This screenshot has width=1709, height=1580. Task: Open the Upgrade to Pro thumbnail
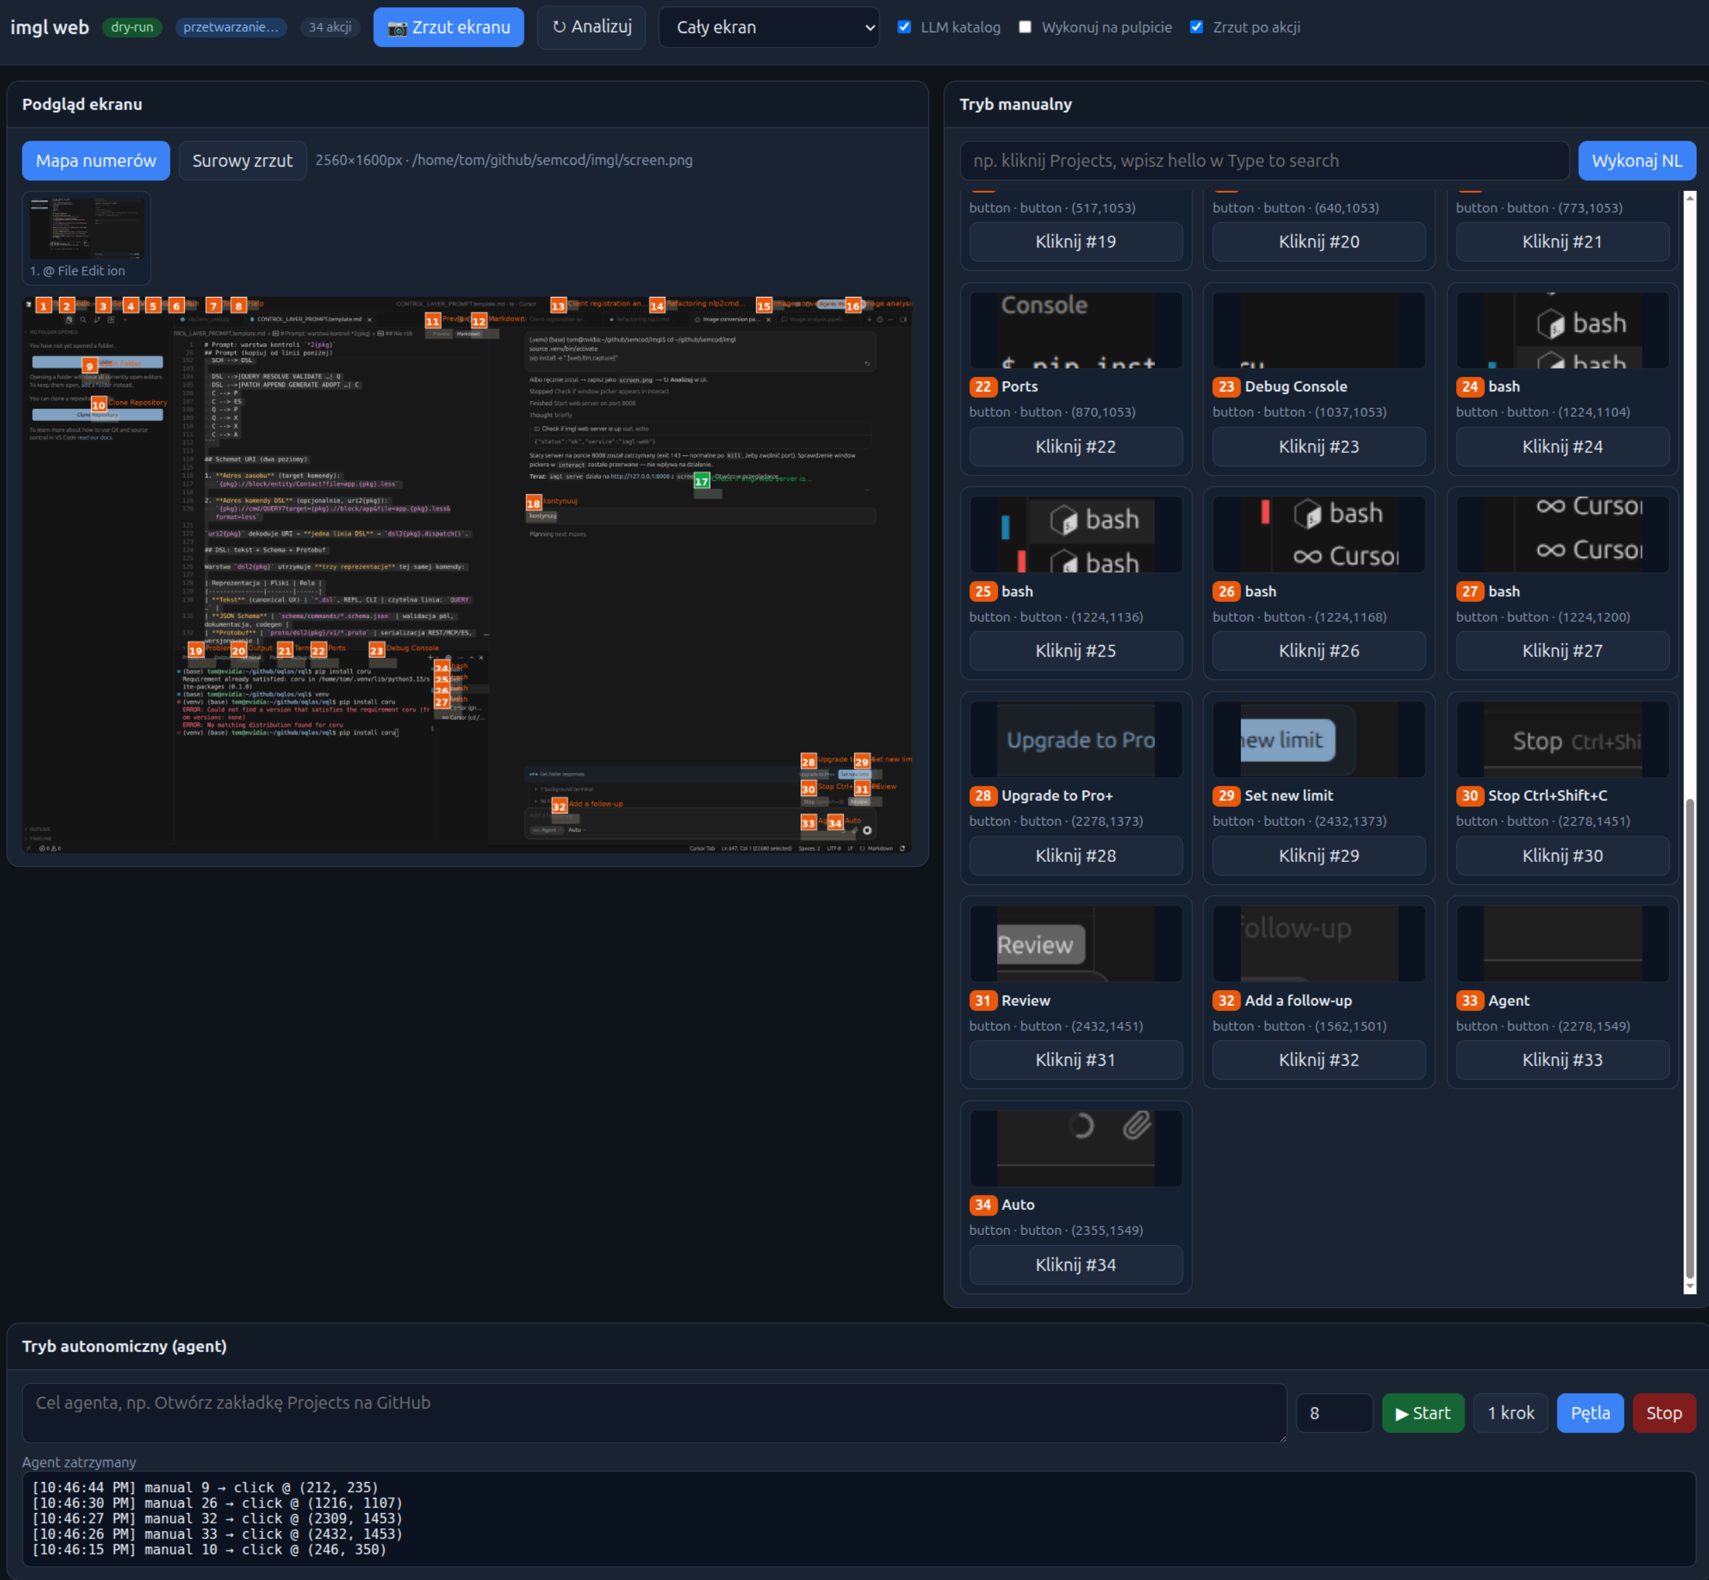(x=1076, y=739)
